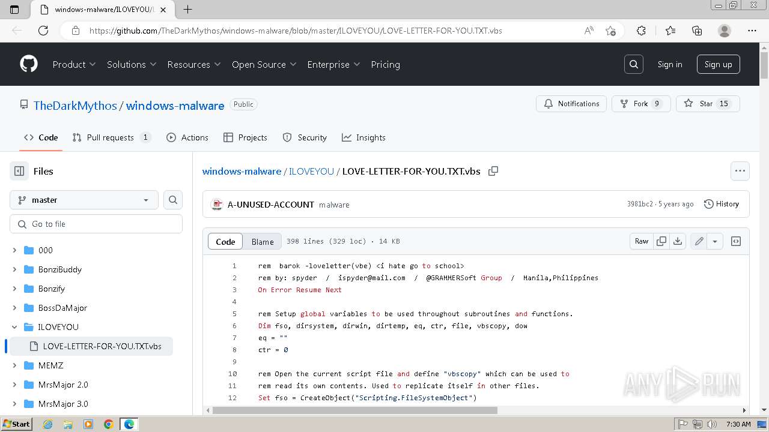Open the Security tab
The height and width of the screenshot is (432, 769).
click(x=305, y=137)
